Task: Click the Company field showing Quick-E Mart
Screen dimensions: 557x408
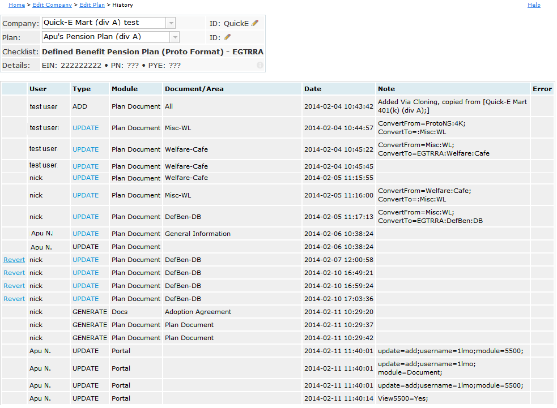Action: coord(104,23)
